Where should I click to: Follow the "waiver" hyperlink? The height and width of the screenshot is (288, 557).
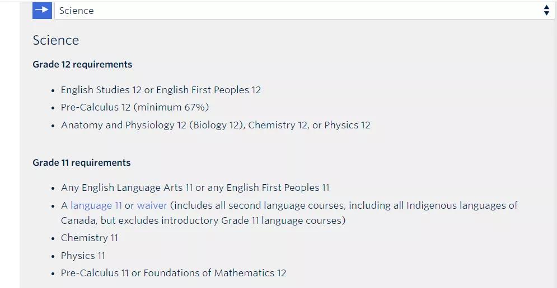pyautogui.click(x=152, y=205)
